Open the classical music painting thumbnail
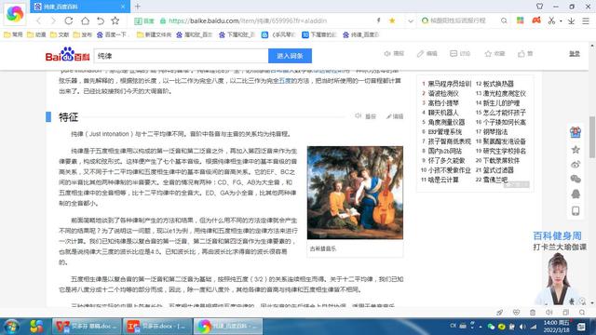Screen dimensions: 596x335 [355, 193]
